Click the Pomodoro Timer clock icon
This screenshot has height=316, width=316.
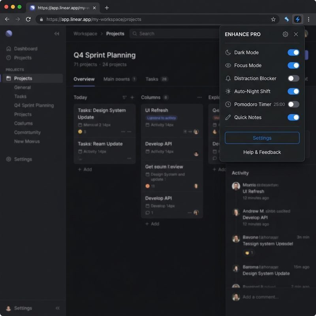pyautogui.click(x=228, y=104)
